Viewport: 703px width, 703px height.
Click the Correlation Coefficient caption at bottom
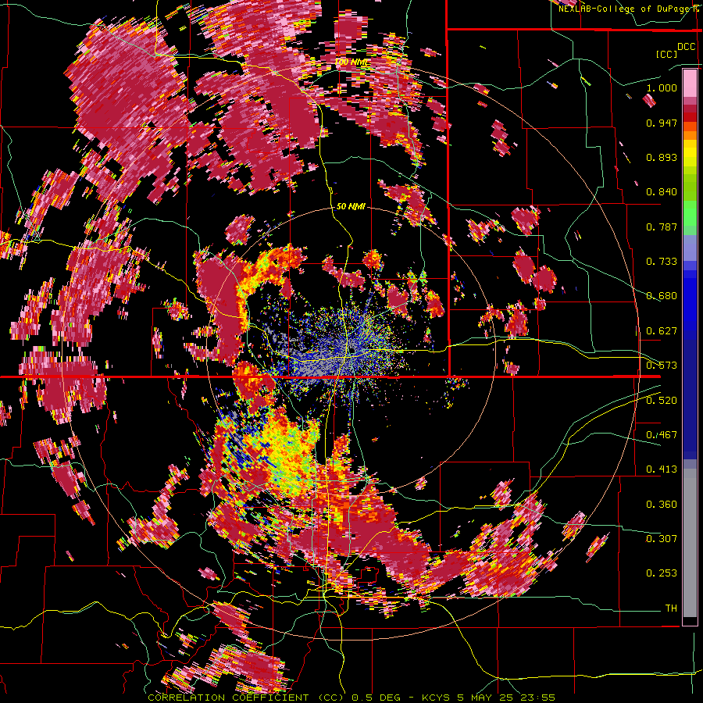click(351, 698)
